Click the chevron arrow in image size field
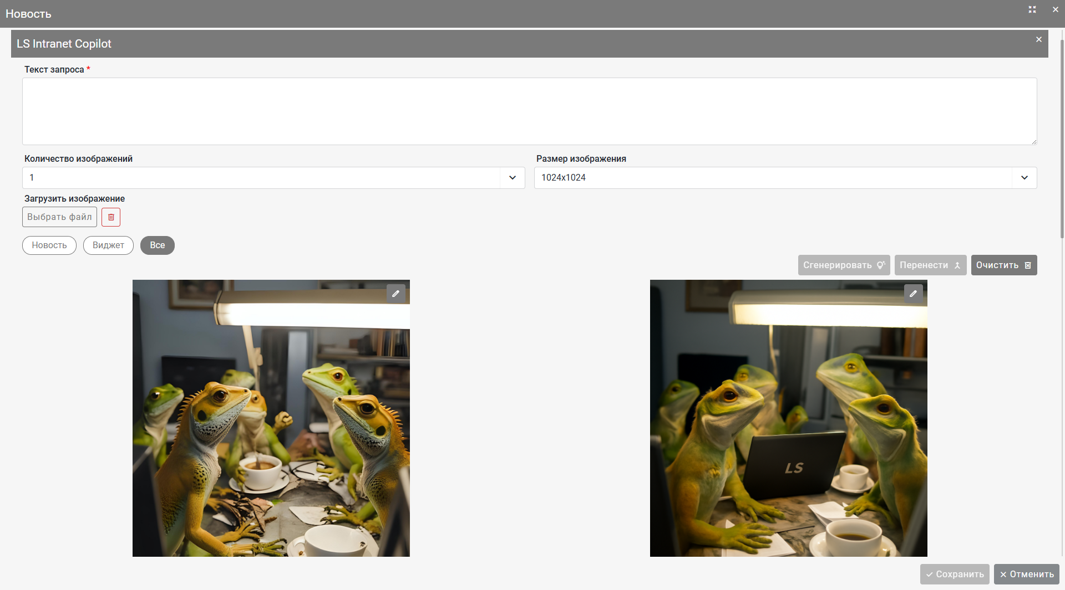This screenshot has width=1065, height=590. click(1024, 178)
